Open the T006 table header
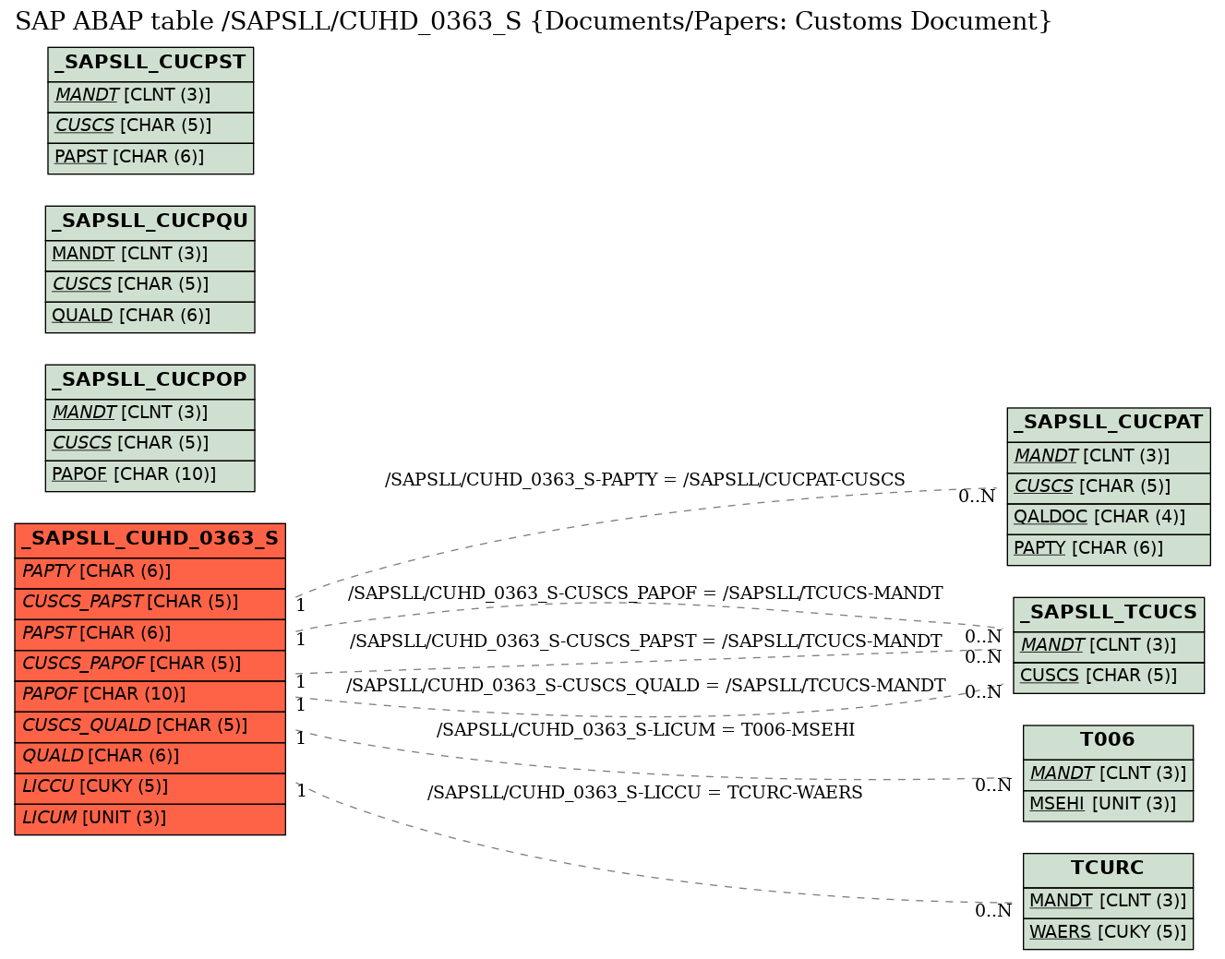The image size is (1225, 959). tap(1108, 741)
